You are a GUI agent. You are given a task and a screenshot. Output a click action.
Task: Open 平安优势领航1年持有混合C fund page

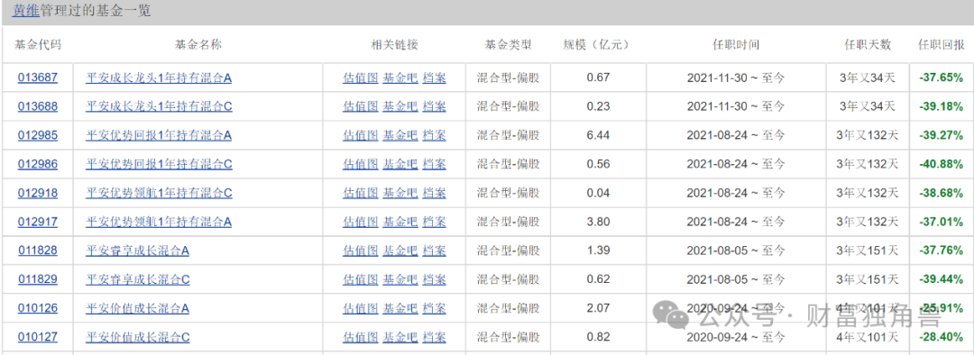tap(159, 193)
